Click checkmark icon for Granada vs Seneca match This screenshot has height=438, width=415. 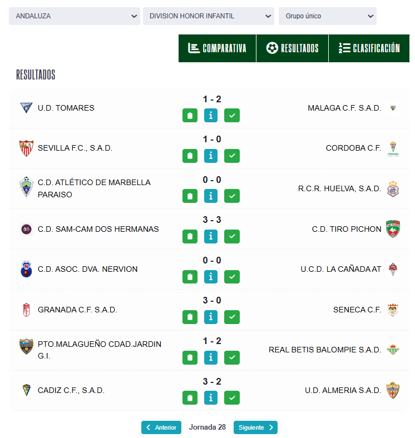coord(232,317)
